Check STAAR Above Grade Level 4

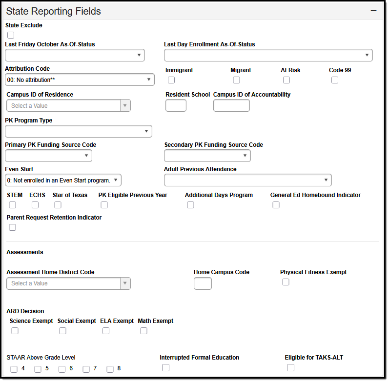tap(14, 369)
